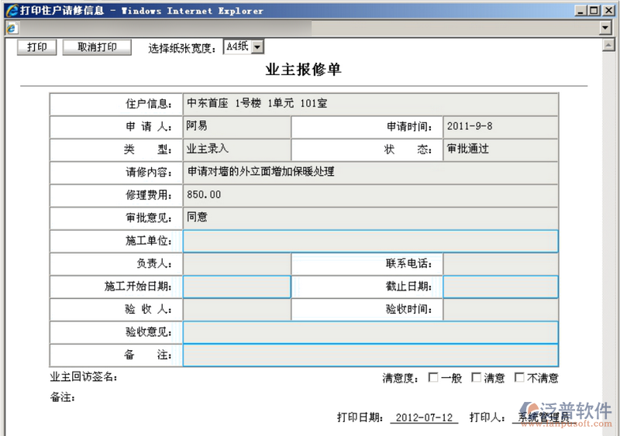Focus the 验收人 input field

point(236,310)
